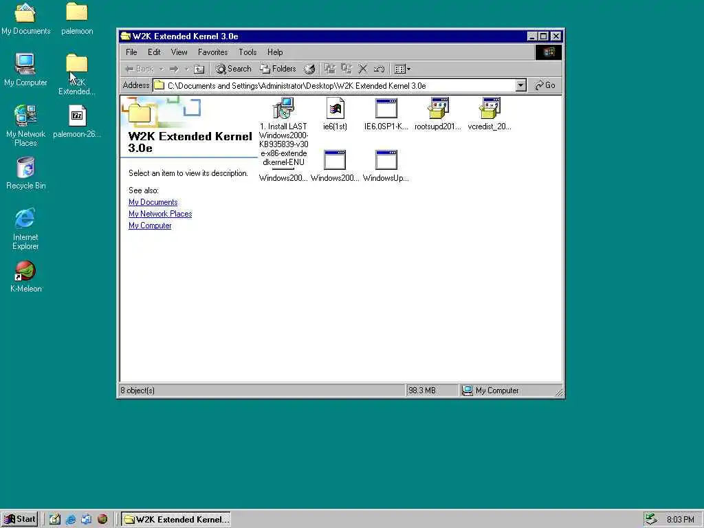Click the Delete toolbar icon
Image resolution: width=704 pixels, height=528 pixels.
pyautogui.click(x=363, y=69)
